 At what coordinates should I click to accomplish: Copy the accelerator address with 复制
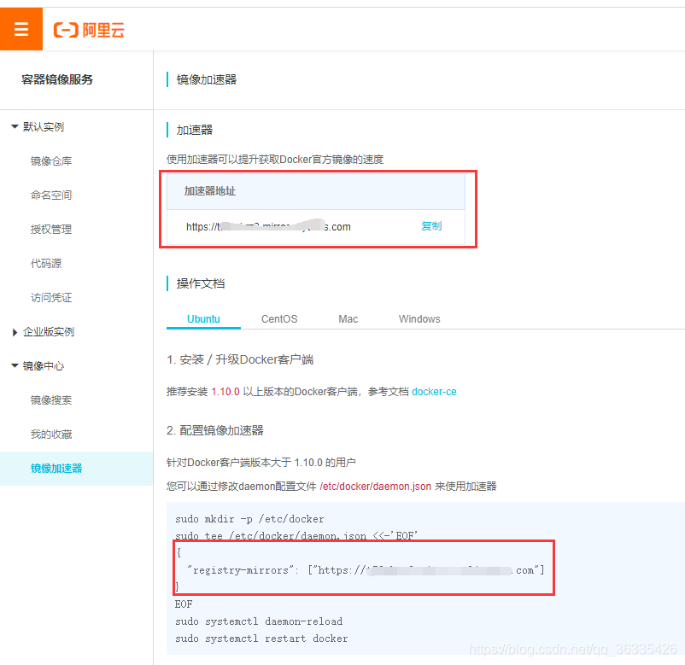431,226
